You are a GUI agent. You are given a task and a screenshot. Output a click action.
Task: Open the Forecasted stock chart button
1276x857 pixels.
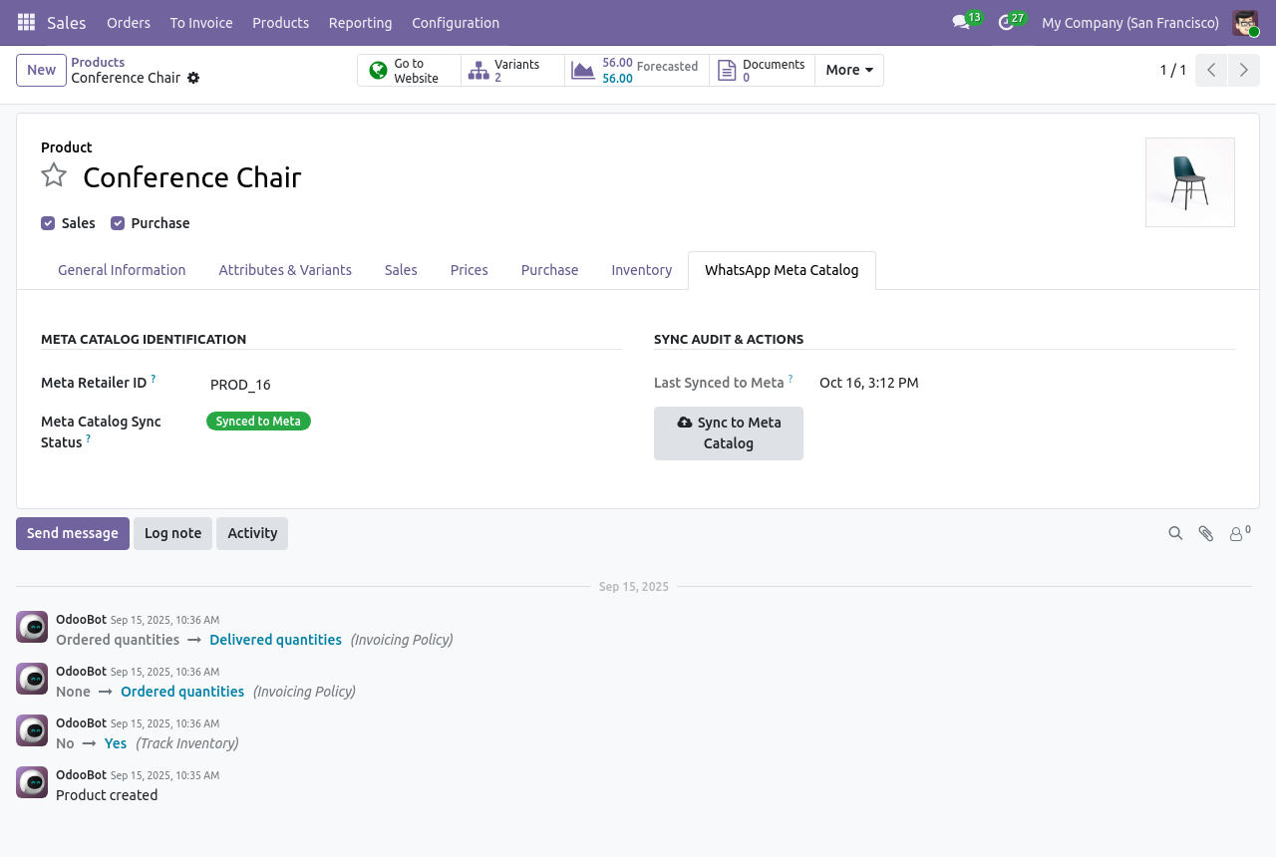click(x=637, y=70)
